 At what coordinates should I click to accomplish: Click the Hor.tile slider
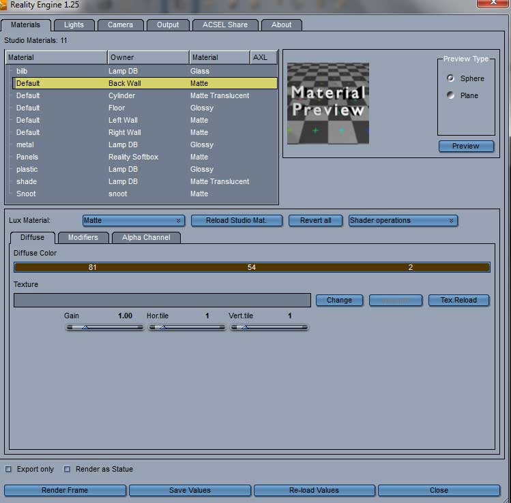tap(187, 327)
